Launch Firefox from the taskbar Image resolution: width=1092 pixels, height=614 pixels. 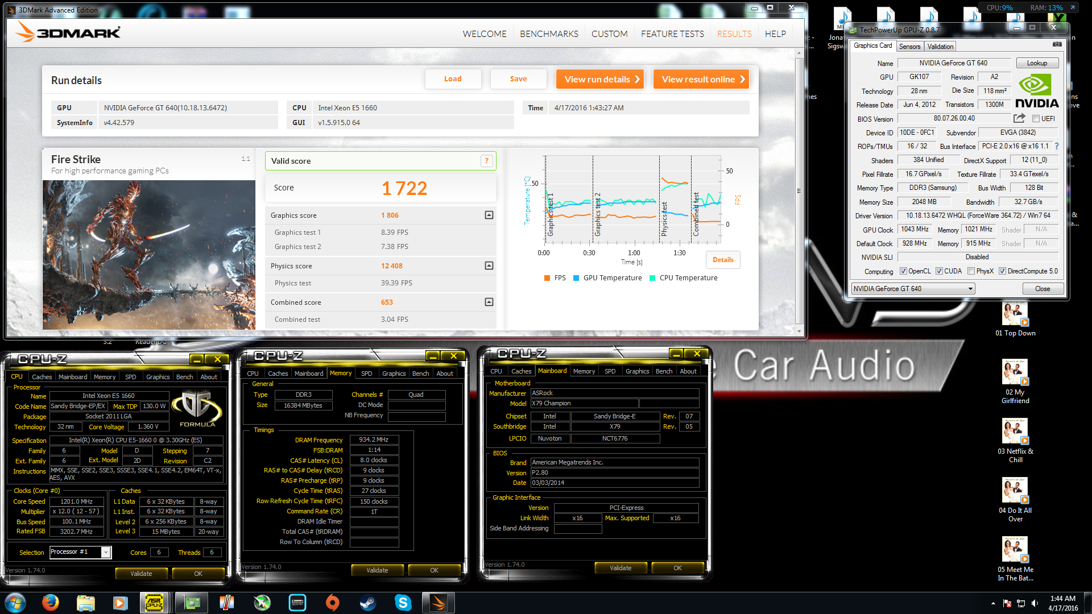[x=51, y=603]
